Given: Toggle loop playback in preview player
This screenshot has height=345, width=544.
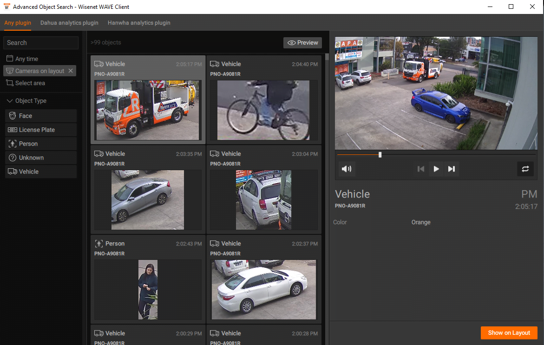Looking at the screenshot, I should coord(525,169).
